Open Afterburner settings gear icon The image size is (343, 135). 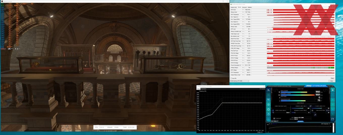tap(269, 109)
